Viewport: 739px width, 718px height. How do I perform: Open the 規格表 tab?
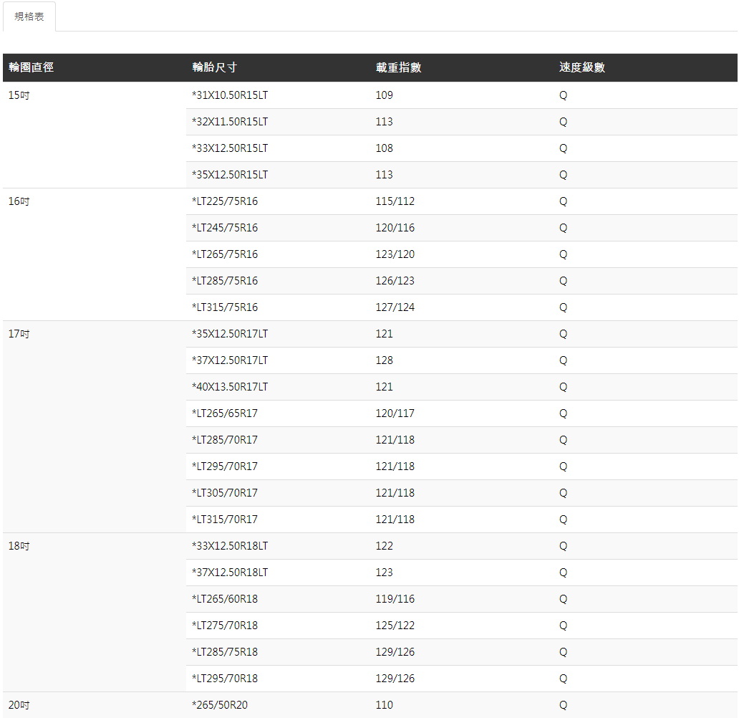tap(29, 16)
